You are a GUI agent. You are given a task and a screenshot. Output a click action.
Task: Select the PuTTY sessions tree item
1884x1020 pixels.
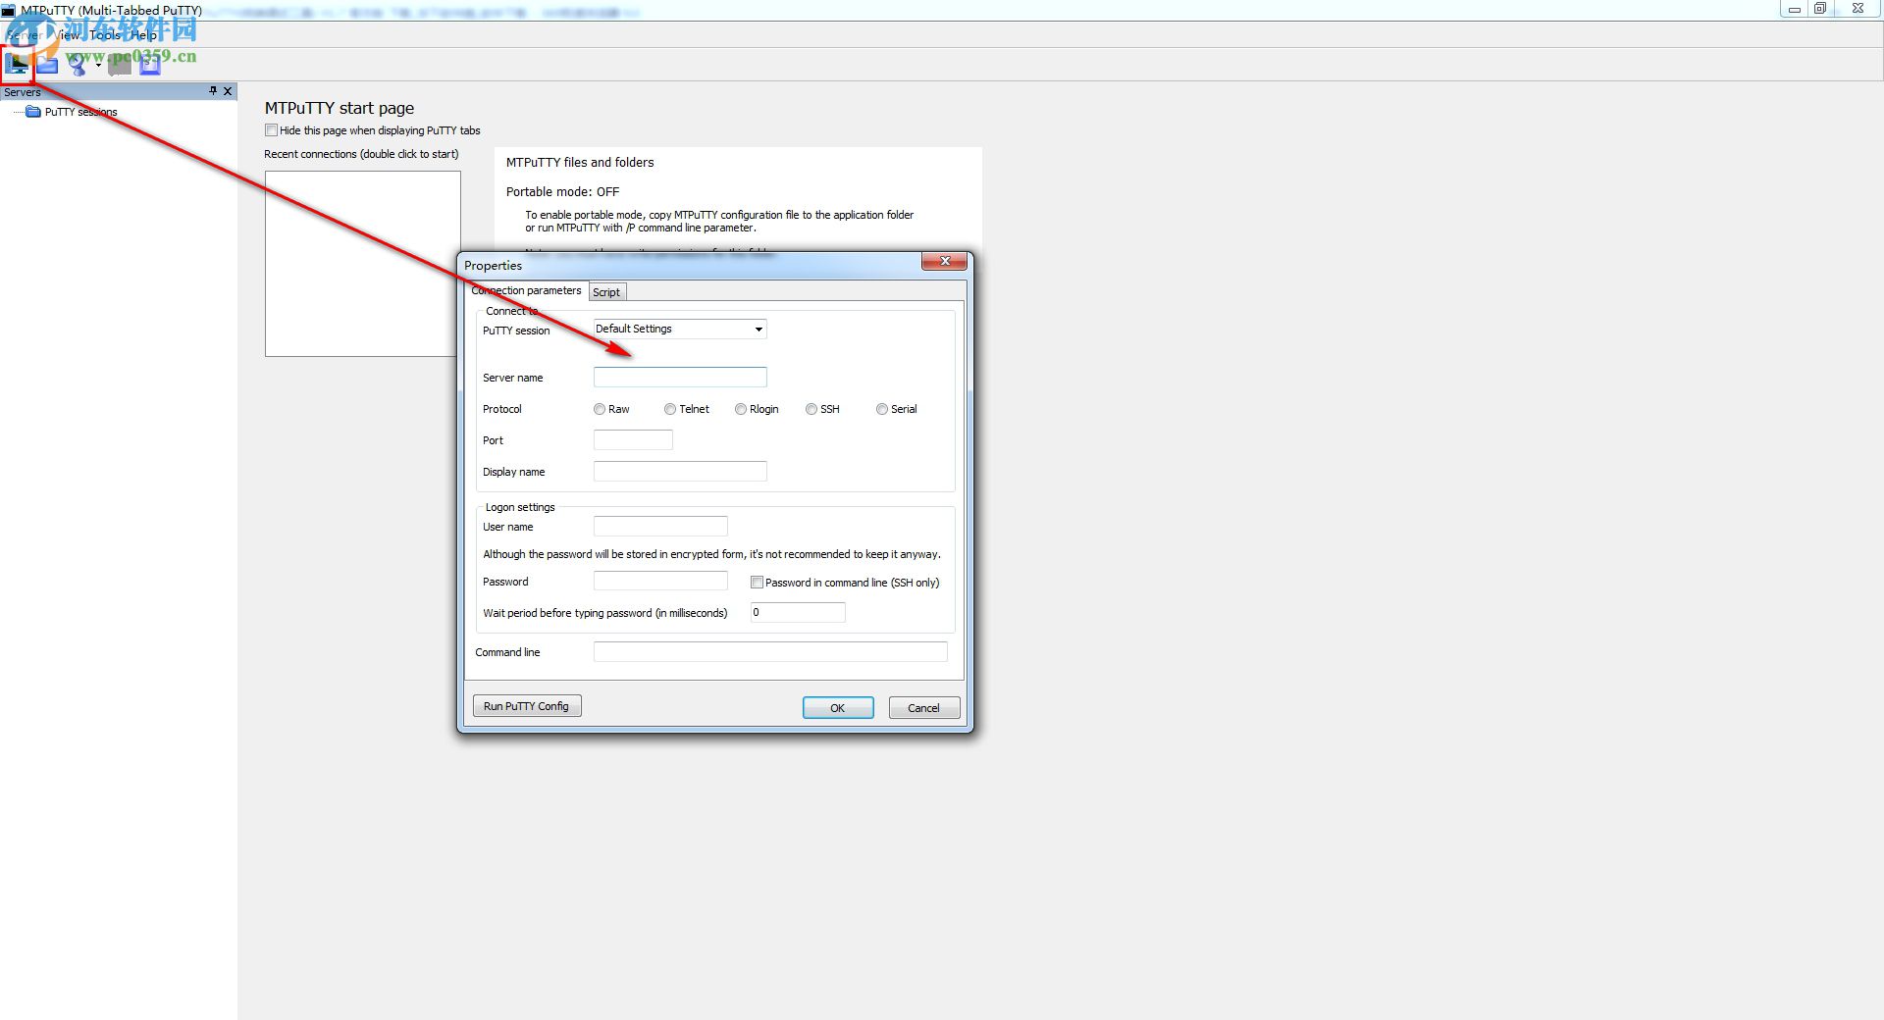click(80, 112)
